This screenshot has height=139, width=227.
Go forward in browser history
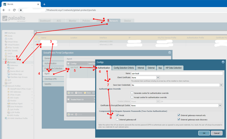point(9,10)
